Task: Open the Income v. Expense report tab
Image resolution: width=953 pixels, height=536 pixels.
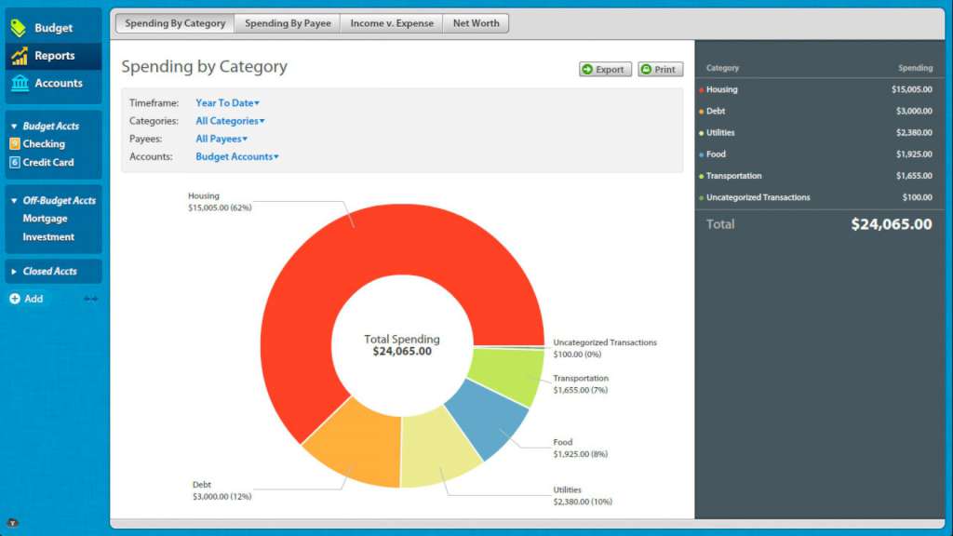Action: tap(391, 22)
